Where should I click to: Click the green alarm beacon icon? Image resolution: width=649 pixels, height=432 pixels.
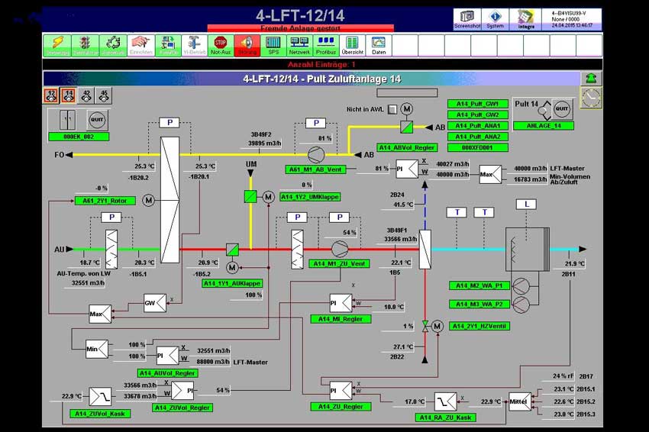(x=591, y=78)
